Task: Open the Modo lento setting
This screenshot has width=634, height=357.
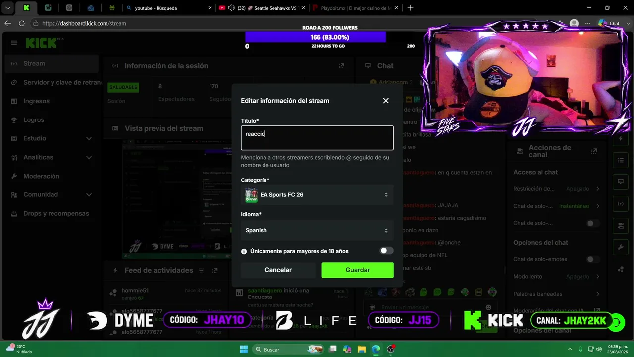Action: pos(556,276)
